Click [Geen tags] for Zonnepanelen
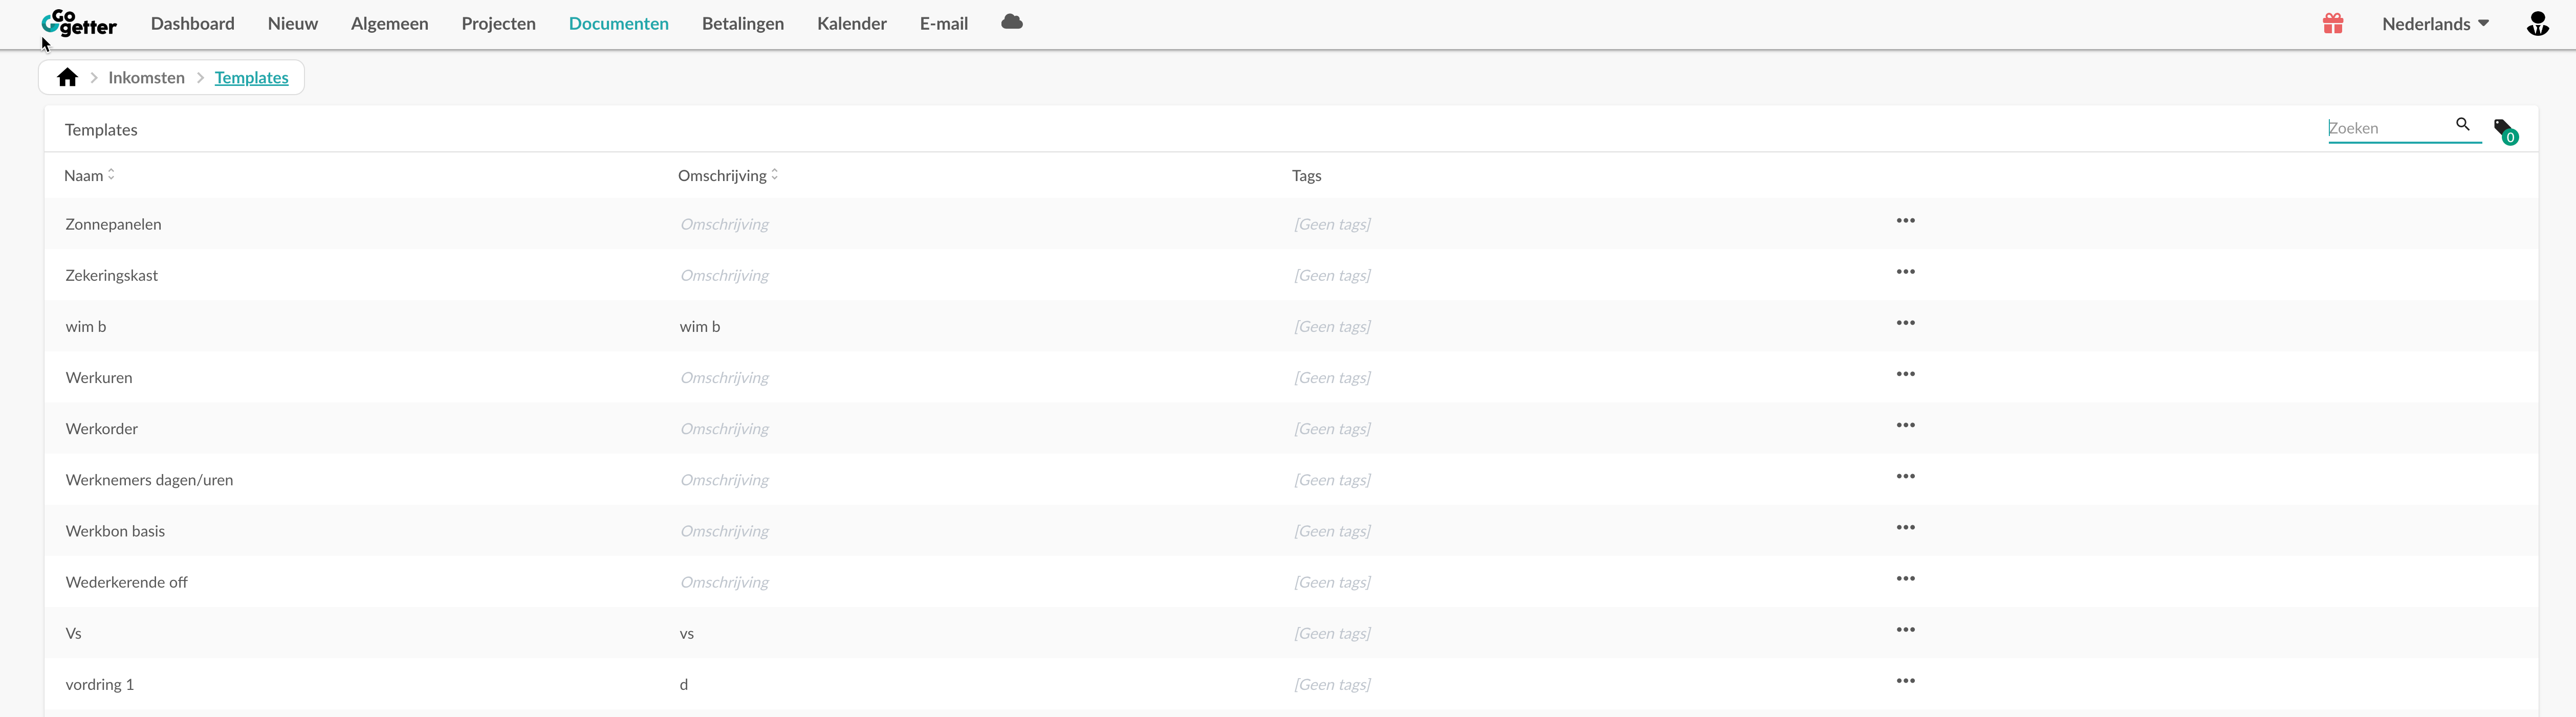This screenshot has width=2576, height=717. 1333,224
